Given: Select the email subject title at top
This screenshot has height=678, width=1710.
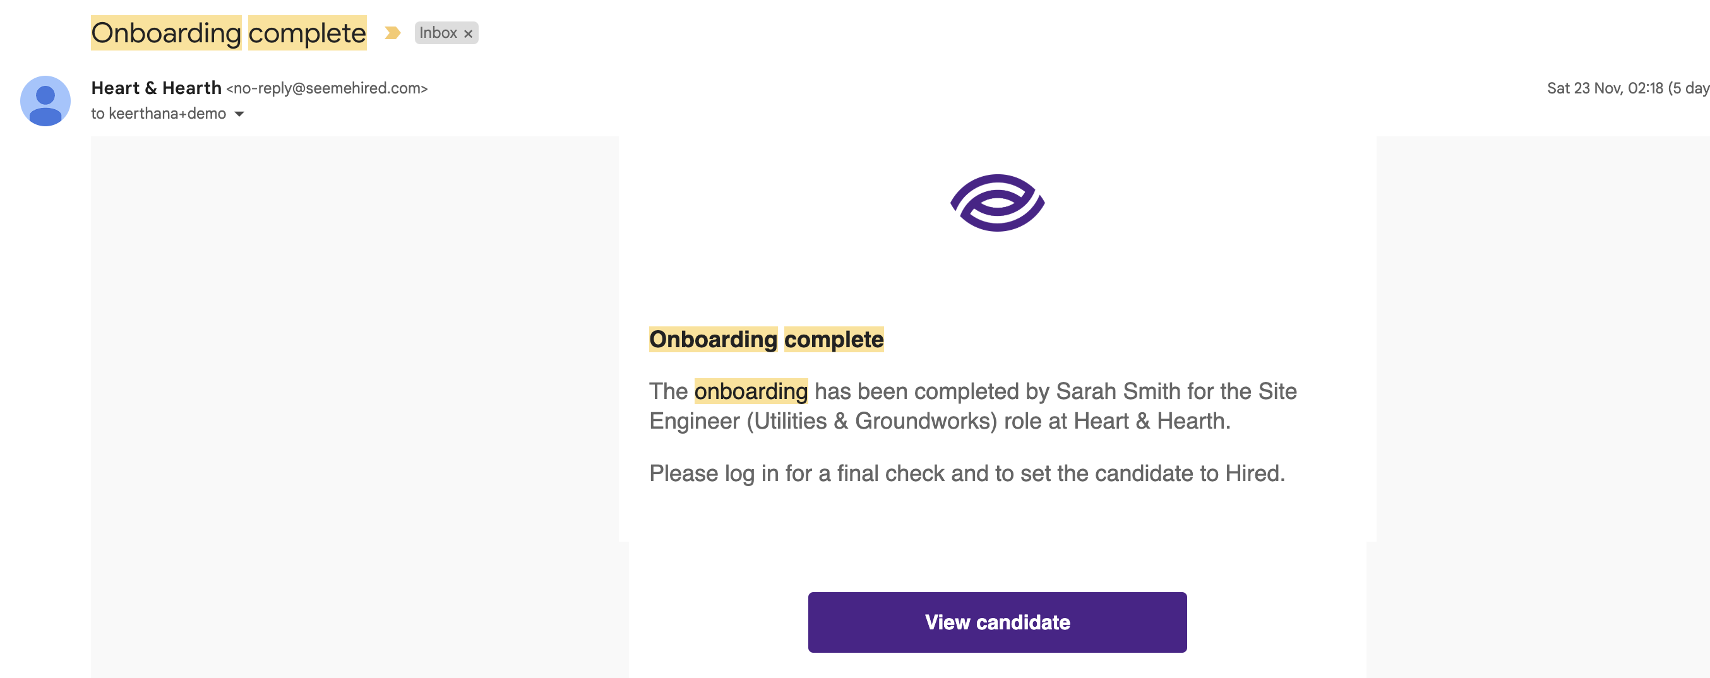Looking at the screenshot, I should click(x=229, y=33).
